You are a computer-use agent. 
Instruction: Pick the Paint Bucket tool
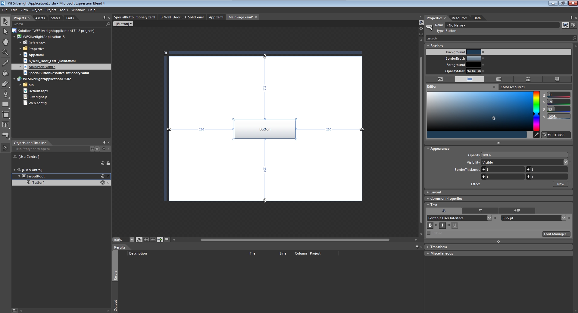tap(5, 73)
